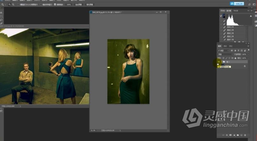Screen dimensions: 257x141
Task: Click the layer fill value field
Action: (x=244, y=58)
